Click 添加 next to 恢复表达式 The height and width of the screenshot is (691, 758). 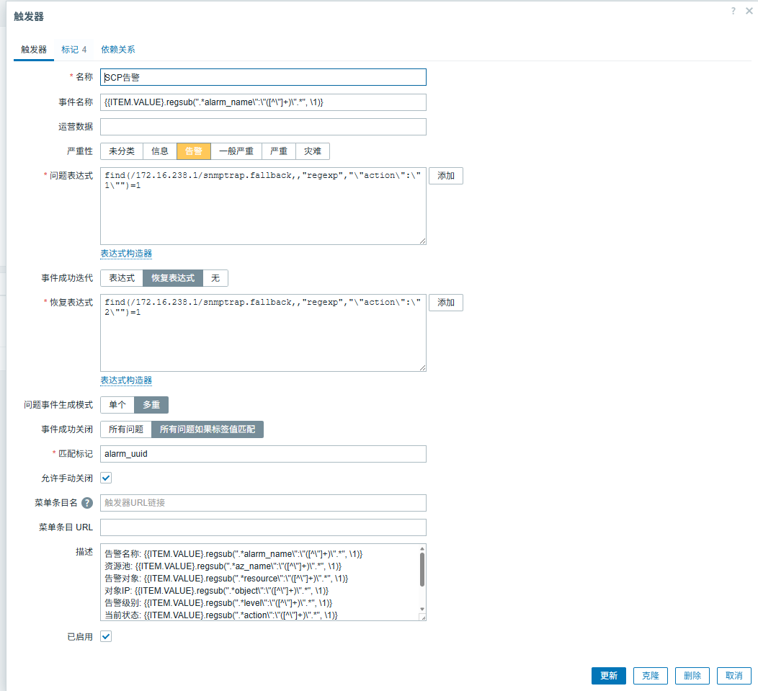pos(445,303)
